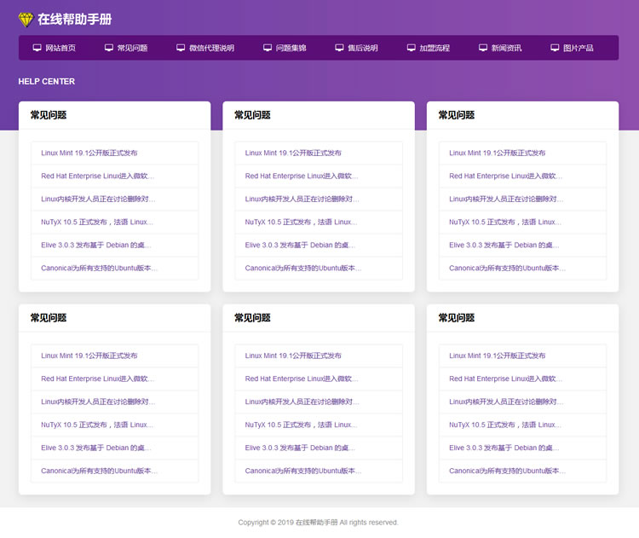Click the monitor icon beside 加盟流程
Screen dimensions: 639x538
[412, 48]
